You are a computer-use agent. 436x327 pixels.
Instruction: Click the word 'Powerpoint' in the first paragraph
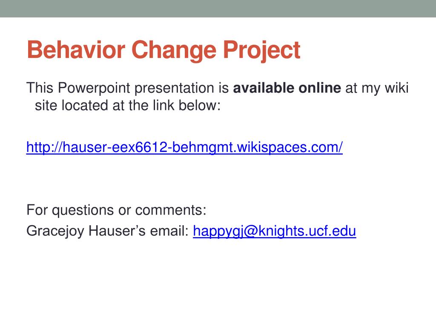coord(94,88)
